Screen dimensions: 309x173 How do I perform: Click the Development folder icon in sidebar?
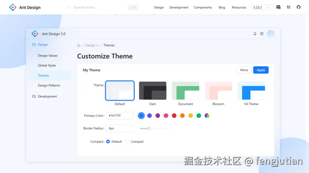click(x=34, y=96)
